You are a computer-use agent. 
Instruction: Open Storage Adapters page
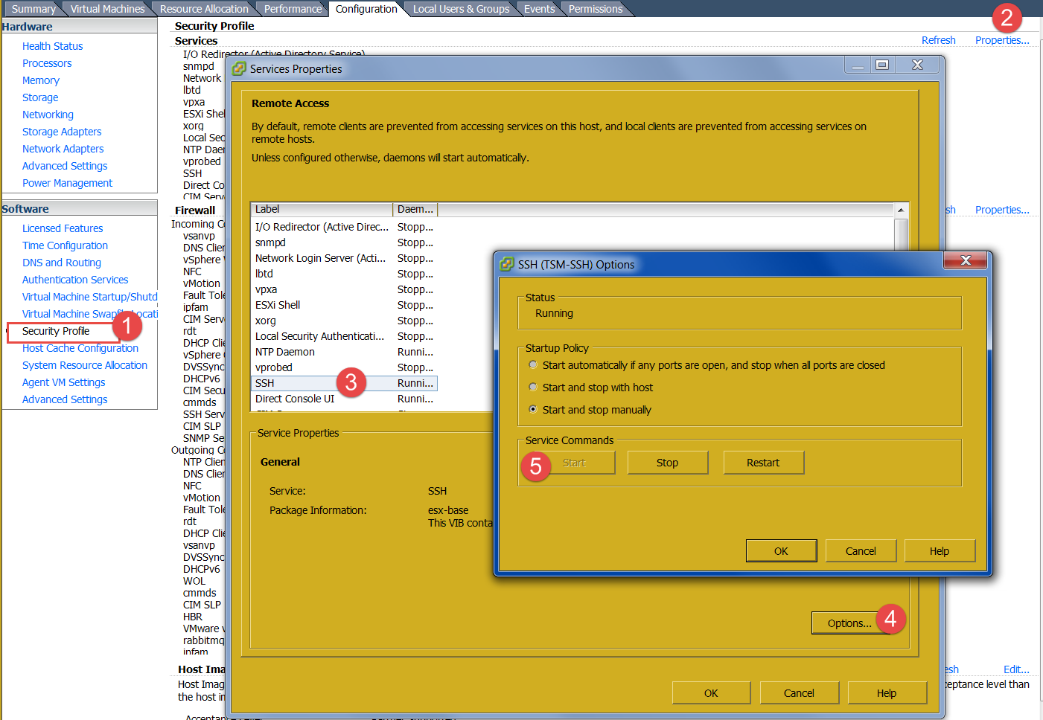coord(62,132)
